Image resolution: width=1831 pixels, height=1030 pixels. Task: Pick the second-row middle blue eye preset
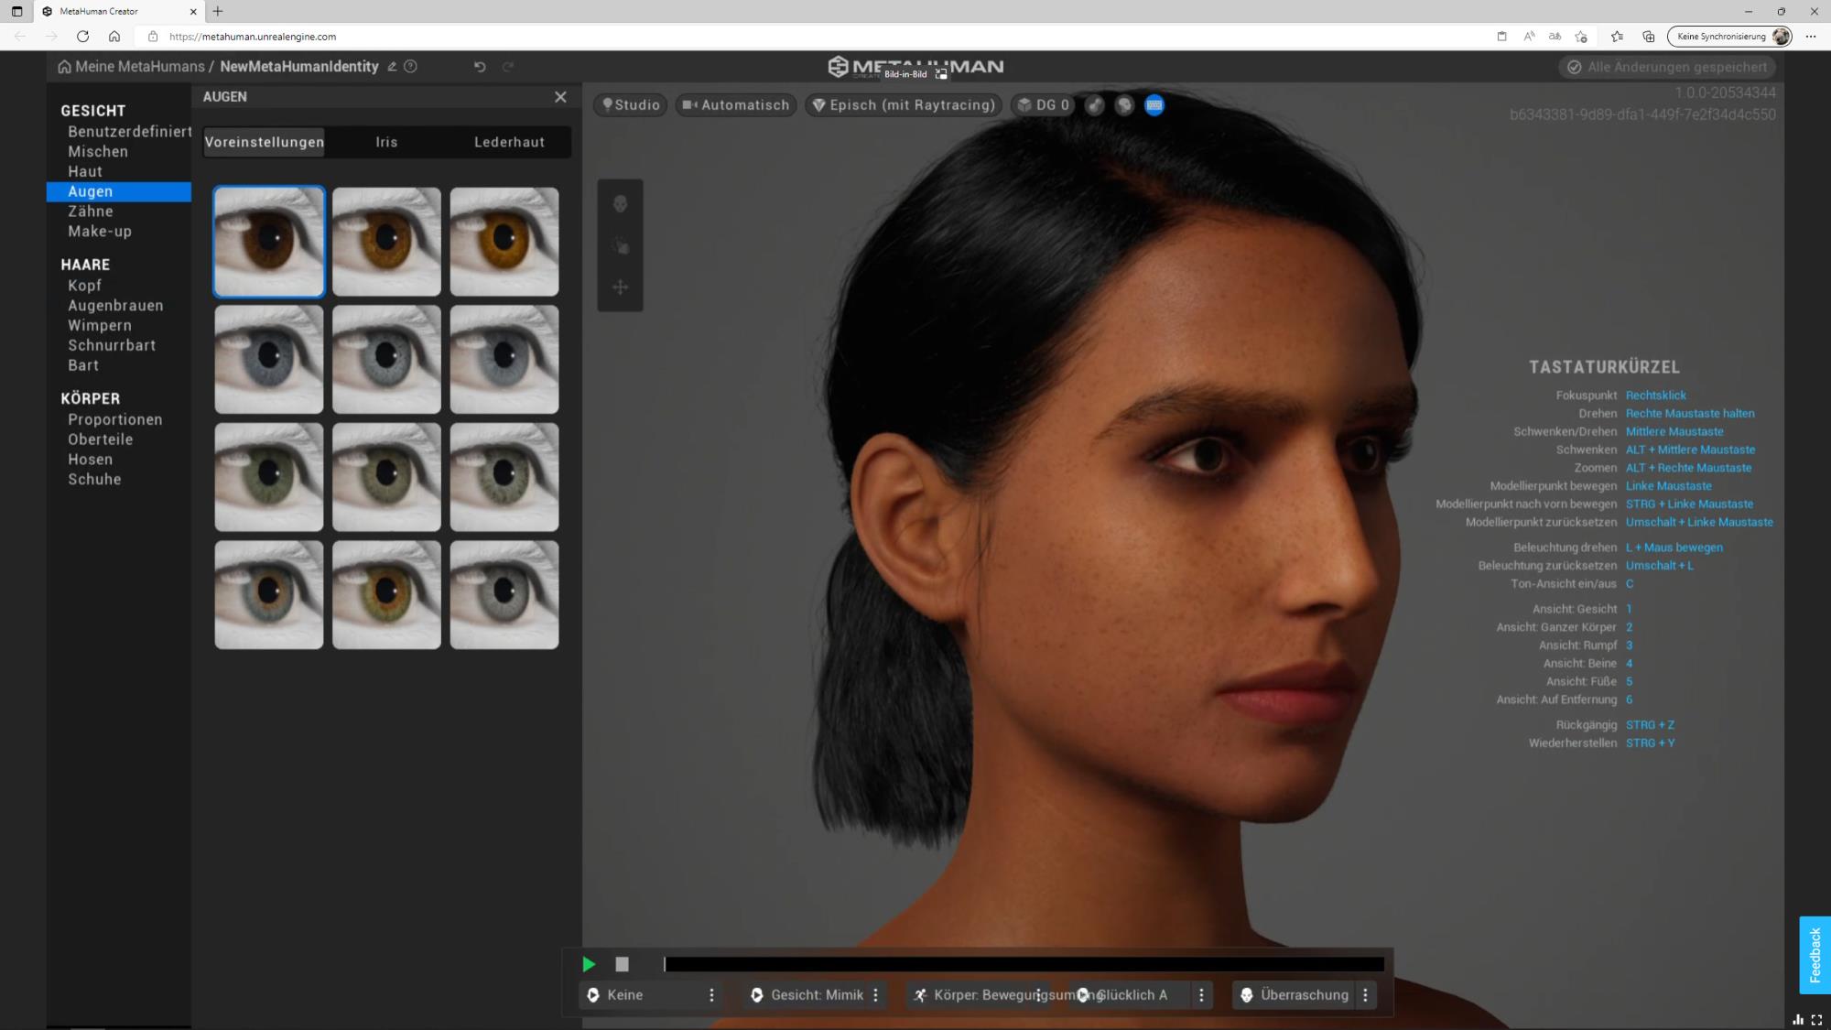(386, 359)
